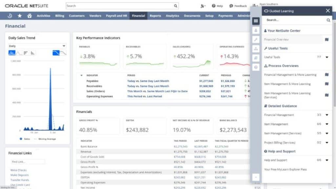
Task: Switch to the Reports tab
Action: [155, 15]
